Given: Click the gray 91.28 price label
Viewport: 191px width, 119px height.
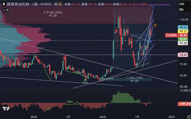Looking at the screenshot, I should tap(183, 43).
